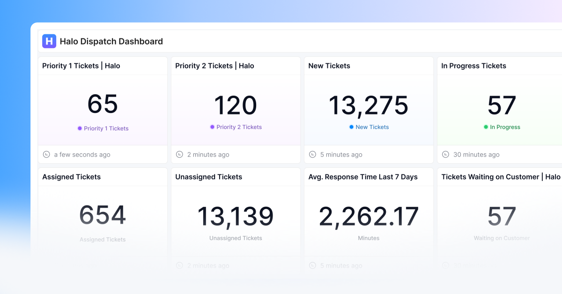562x294 pixels.
Task: Click the value 57 in In Progress widget
Action: pyautogui.click(x=502, y=105)
